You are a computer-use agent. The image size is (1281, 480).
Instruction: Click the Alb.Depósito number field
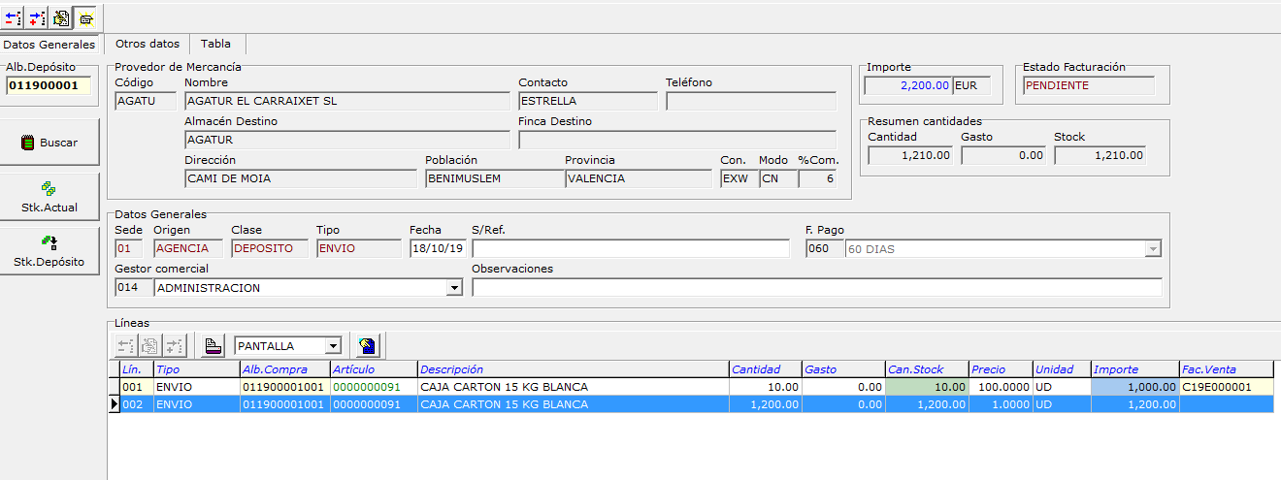[49, 85]
